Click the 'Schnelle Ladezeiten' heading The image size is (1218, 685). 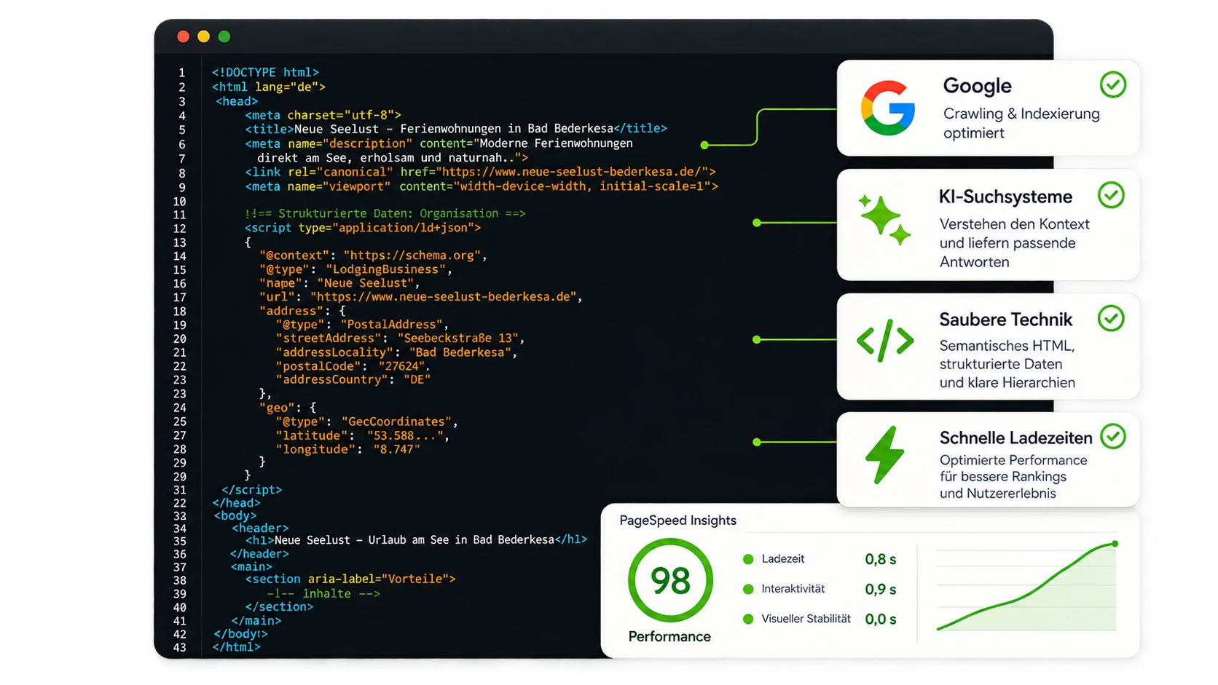coord(1015,437)
